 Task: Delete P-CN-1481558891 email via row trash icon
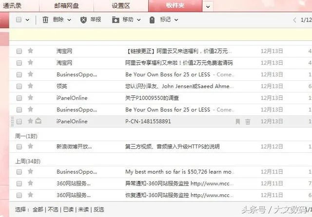tap(248, 122)
